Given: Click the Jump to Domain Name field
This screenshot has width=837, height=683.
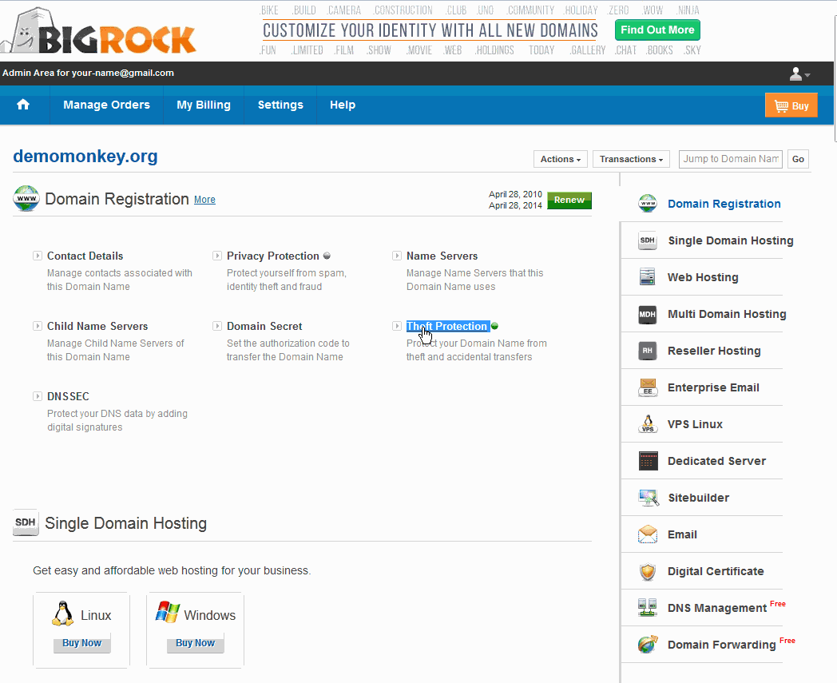Looking at the screenshot, I should click(x=731, y=159).
